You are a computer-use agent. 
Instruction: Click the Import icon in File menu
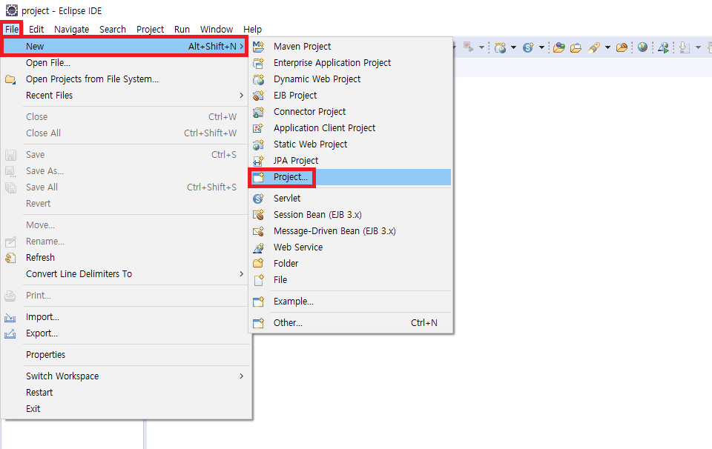(x=10, y=317)
